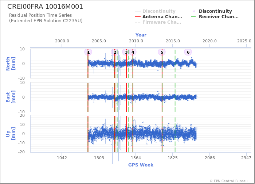Click the North [mm] axis label
255x184 pixels.
11,64
